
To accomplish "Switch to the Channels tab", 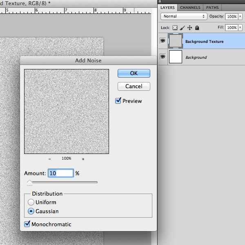I will [x=190, y=7].
